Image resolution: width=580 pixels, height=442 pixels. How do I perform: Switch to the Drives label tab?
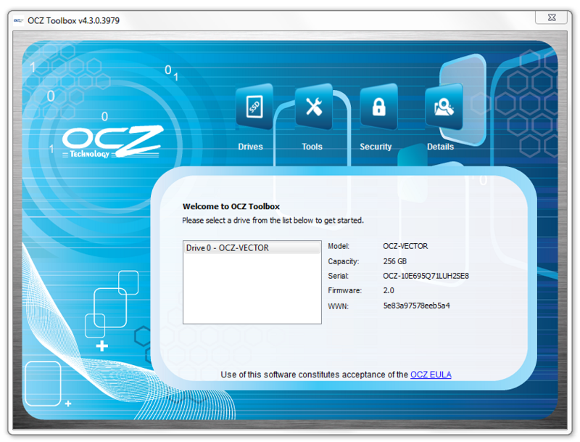point(250,147)
